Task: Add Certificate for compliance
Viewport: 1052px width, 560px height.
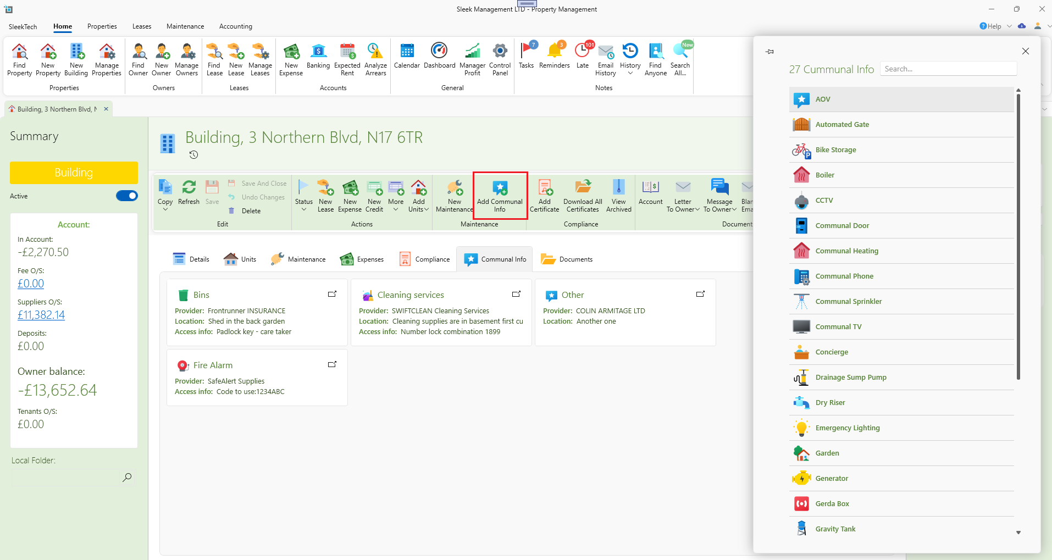Action: click(x=545, y=196)
